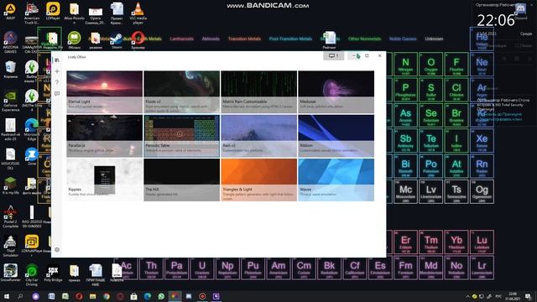The width and height of the screenshot is (537, 302).
Task: Open the Windows Start menu
Action: [x=7, y=296]
